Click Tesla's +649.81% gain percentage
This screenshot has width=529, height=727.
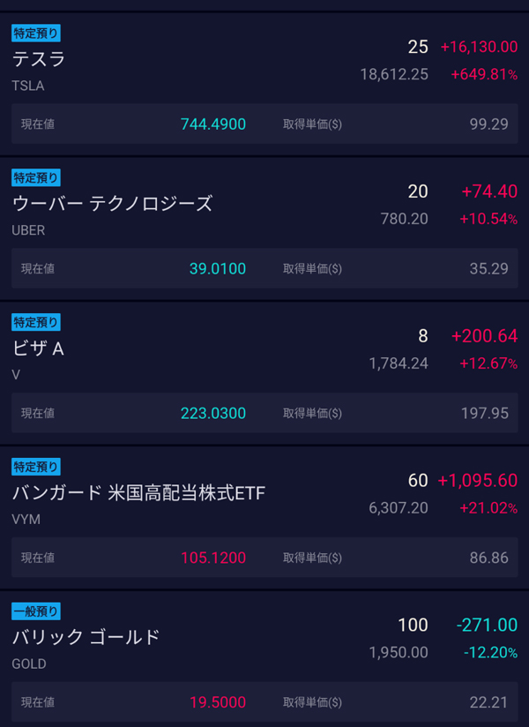pos(484,75)
